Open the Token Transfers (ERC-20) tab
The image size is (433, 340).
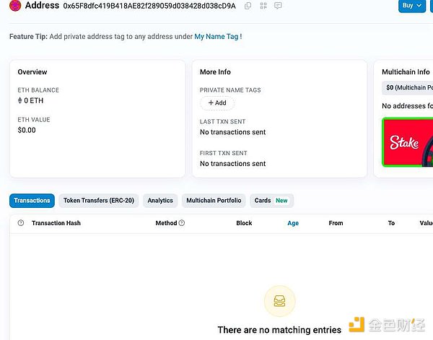[x=98, y=200]
